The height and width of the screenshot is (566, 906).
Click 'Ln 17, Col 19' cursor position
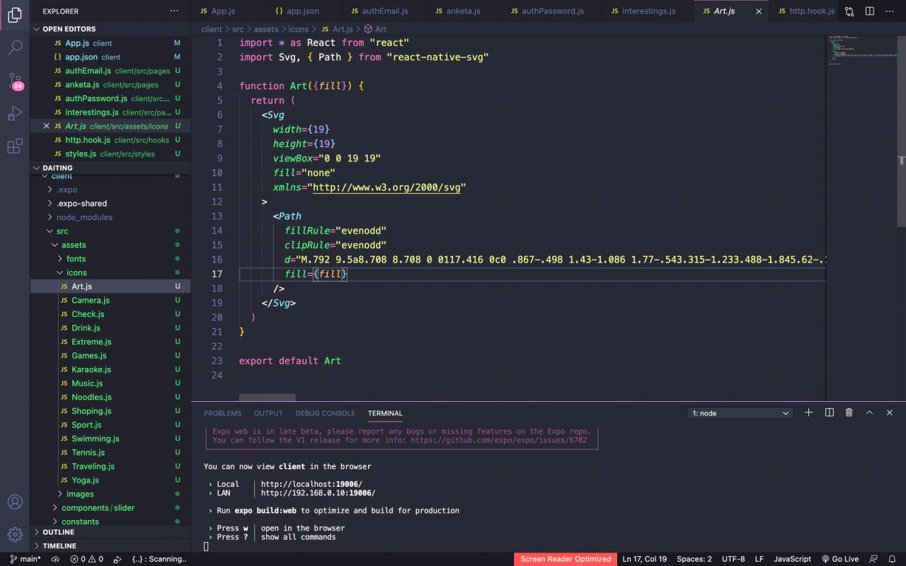point(644,559)
